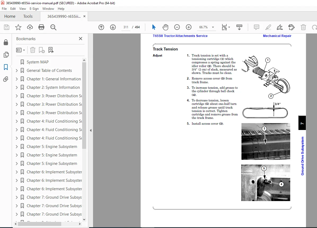Toggle the Bookmarks panel icon in sidebar
Image resolution: width=317 pixels, height=228 pixels.
pyautogui.click(x=6, y=67)
